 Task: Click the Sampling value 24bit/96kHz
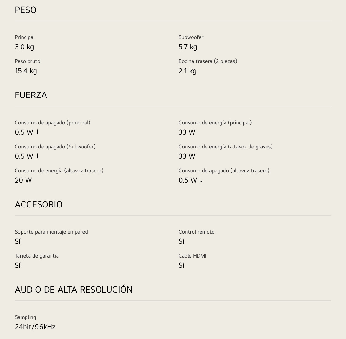[x=35, y=327]
